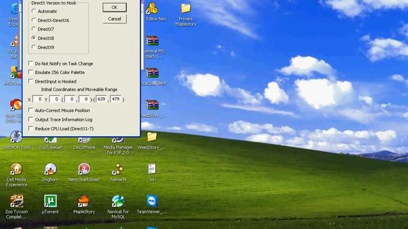Click the X initial coordinate field
408x229 pixels.
point(38,99)
